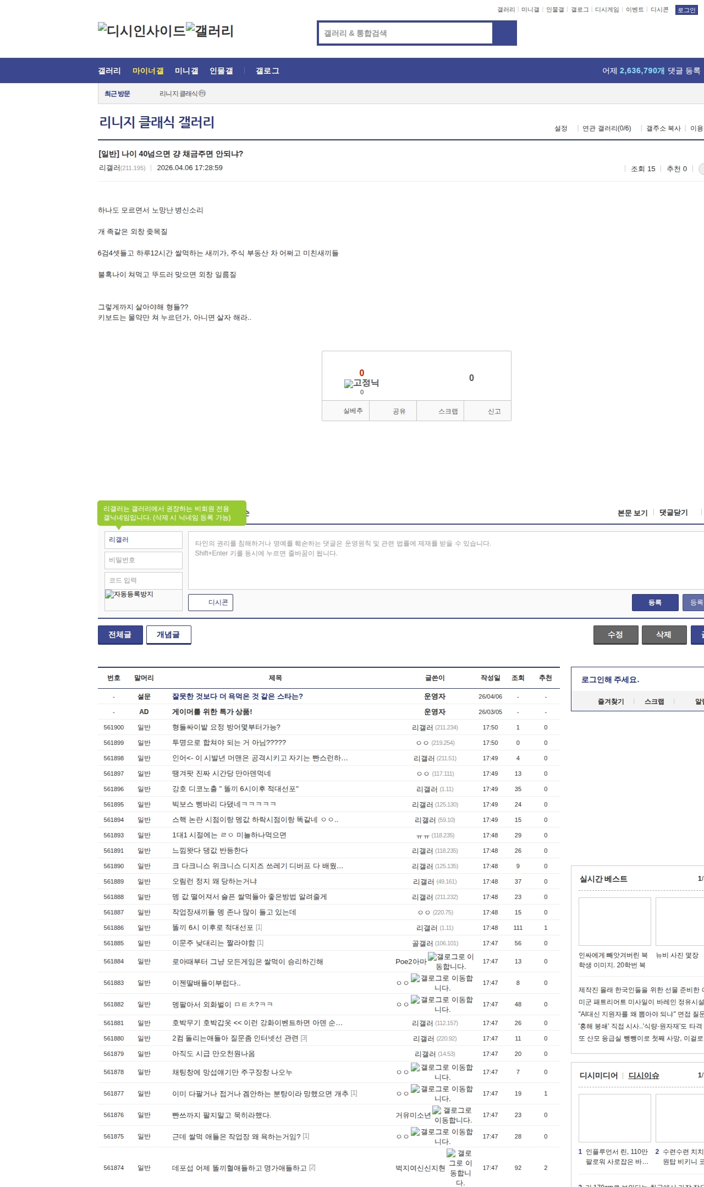Viewport: 704px width, 1187px height.
Task: Open post '오림런 정지 왜 당하는거냐'
Action: coord(215,881)
